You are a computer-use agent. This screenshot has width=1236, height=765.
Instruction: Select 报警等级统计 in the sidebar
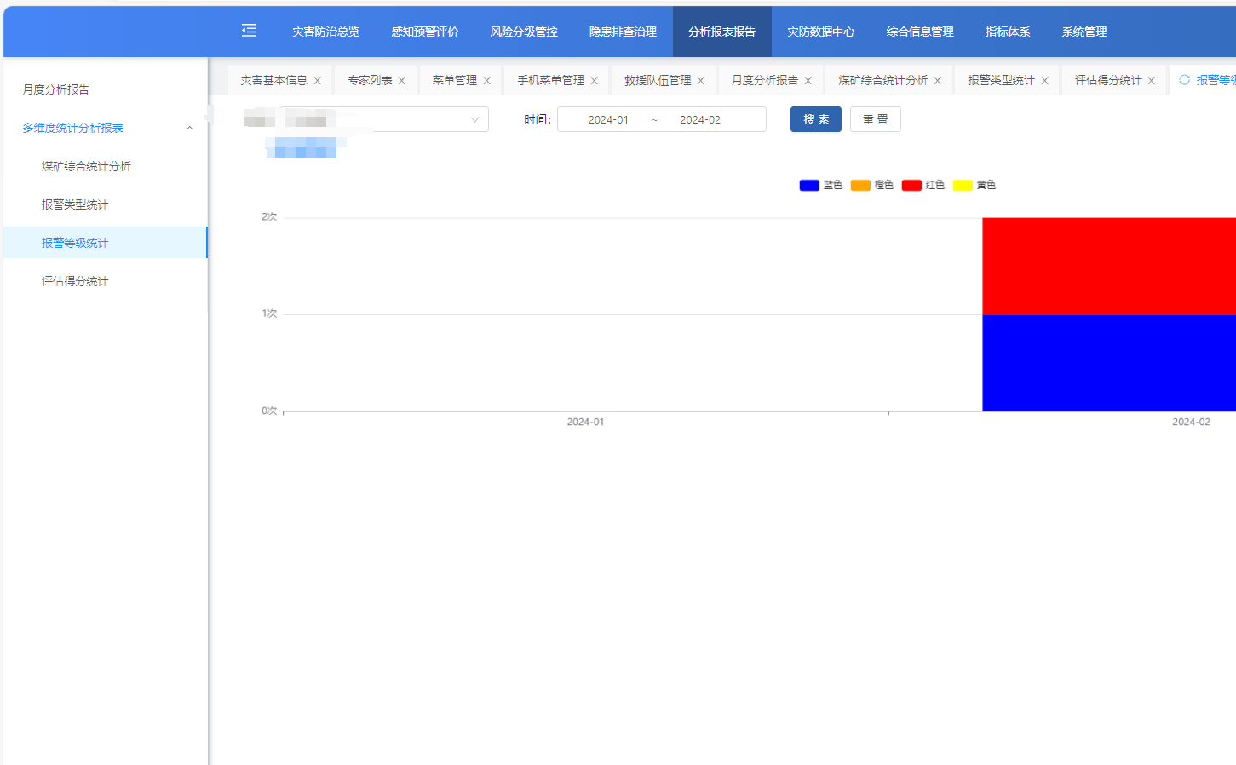[x=106, y=243]
